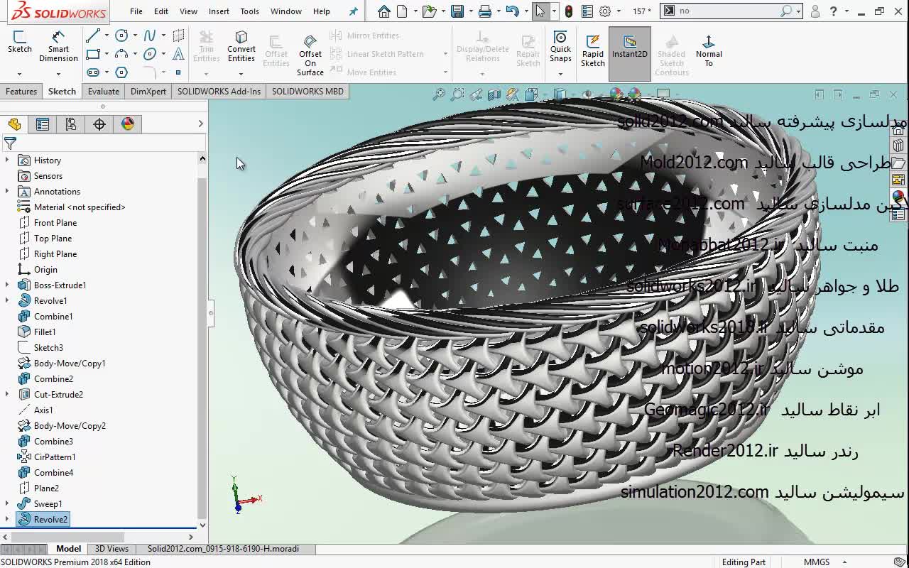Open the Appearances task pane icon
The width and height of the screenshot is (909, 568).
[898, 197]
